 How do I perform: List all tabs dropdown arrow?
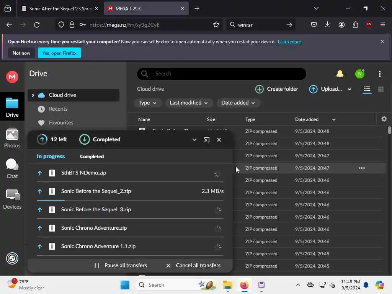pyautogui.click(x=316, y=8)
